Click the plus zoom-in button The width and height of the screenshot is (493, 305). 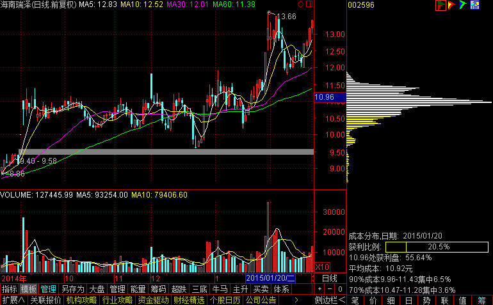point(320,289)
